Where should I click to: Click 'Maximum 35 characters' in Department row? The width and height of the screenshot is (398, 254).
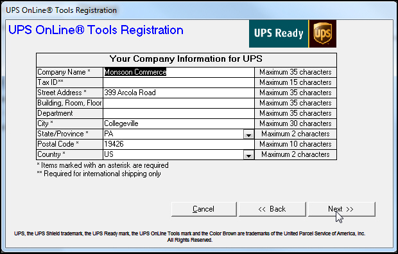[x=295, y=113]
